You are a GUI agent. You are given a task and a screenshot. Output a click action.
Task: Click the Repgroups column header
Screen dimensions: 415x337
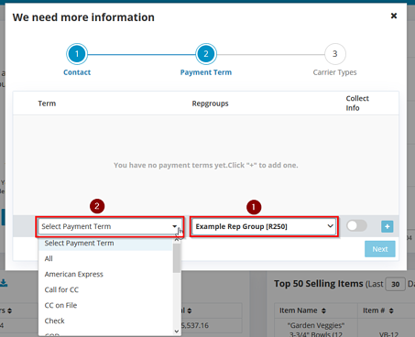pyautogui.click(x=210, y=103)
